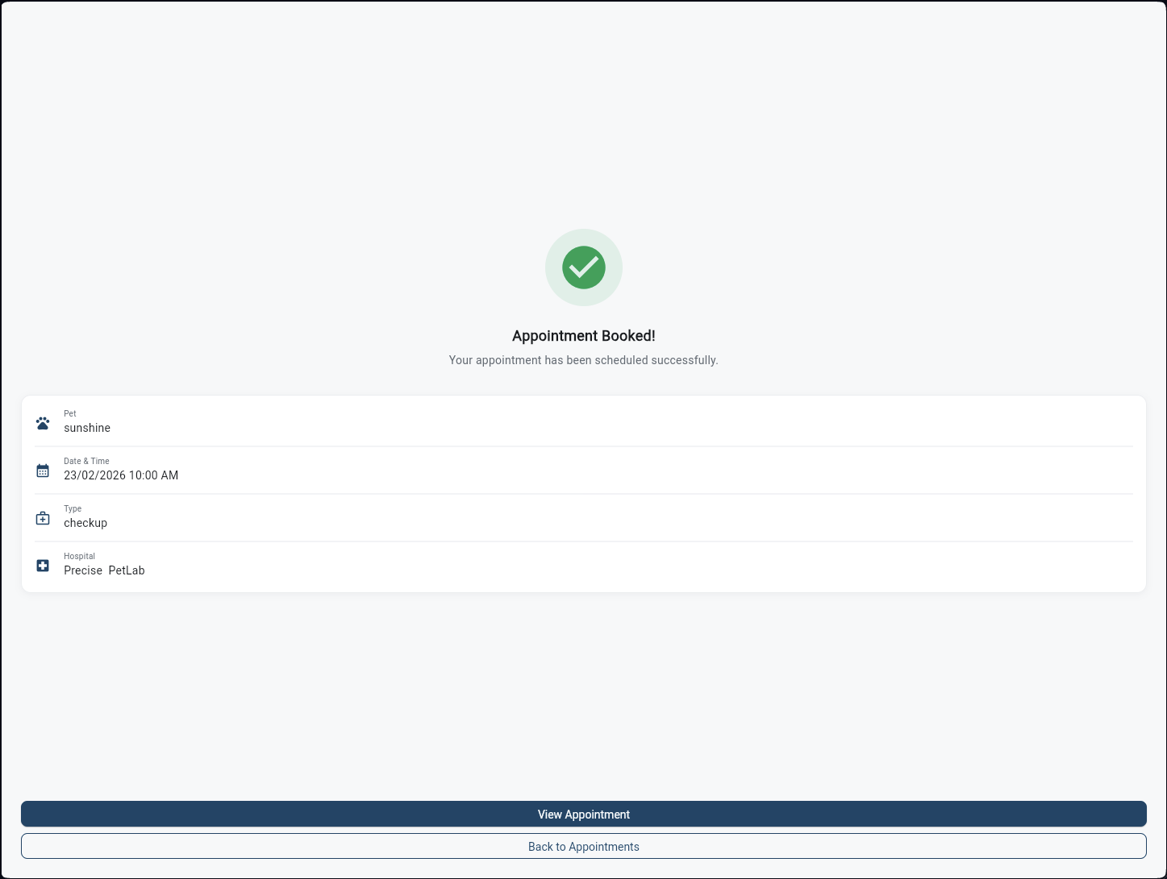Click the hospital cross icon beside Hospital

pyautogui.click(x=43, y=565)
